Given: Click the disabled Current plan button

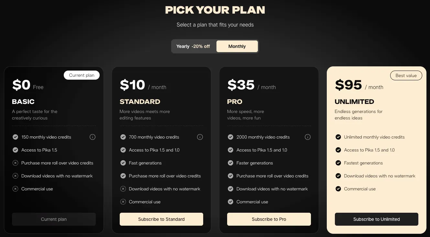Looking at the screenshot, I should tap(54, 219).
